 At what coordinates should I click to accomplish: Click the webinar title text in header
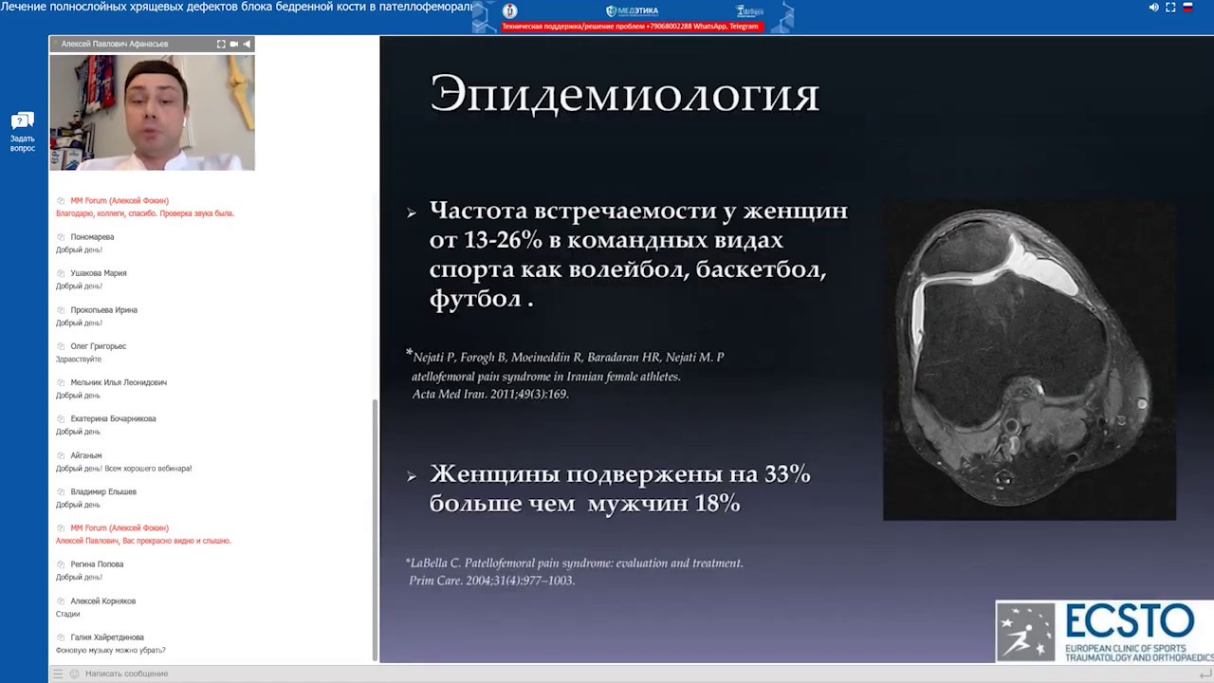click(x=236, y=7)
